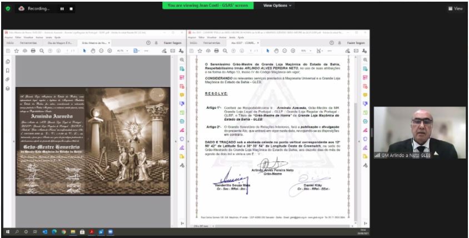The width and height of the screenshot is (469, 238).
Task: Open the View Options dropdown
Action: [x=277, y=5]
